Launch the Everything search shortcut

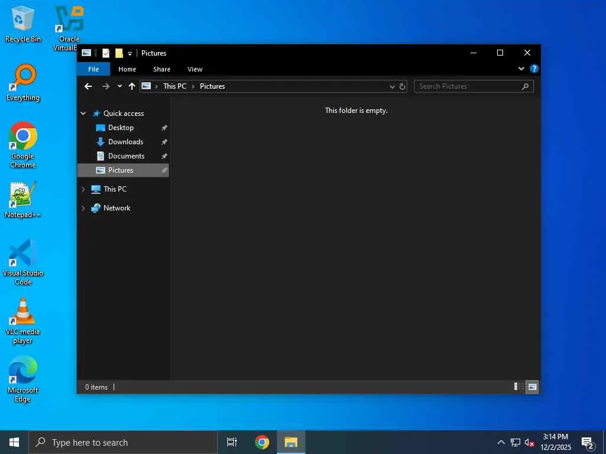pyautogui.click(x=23, y=83)
